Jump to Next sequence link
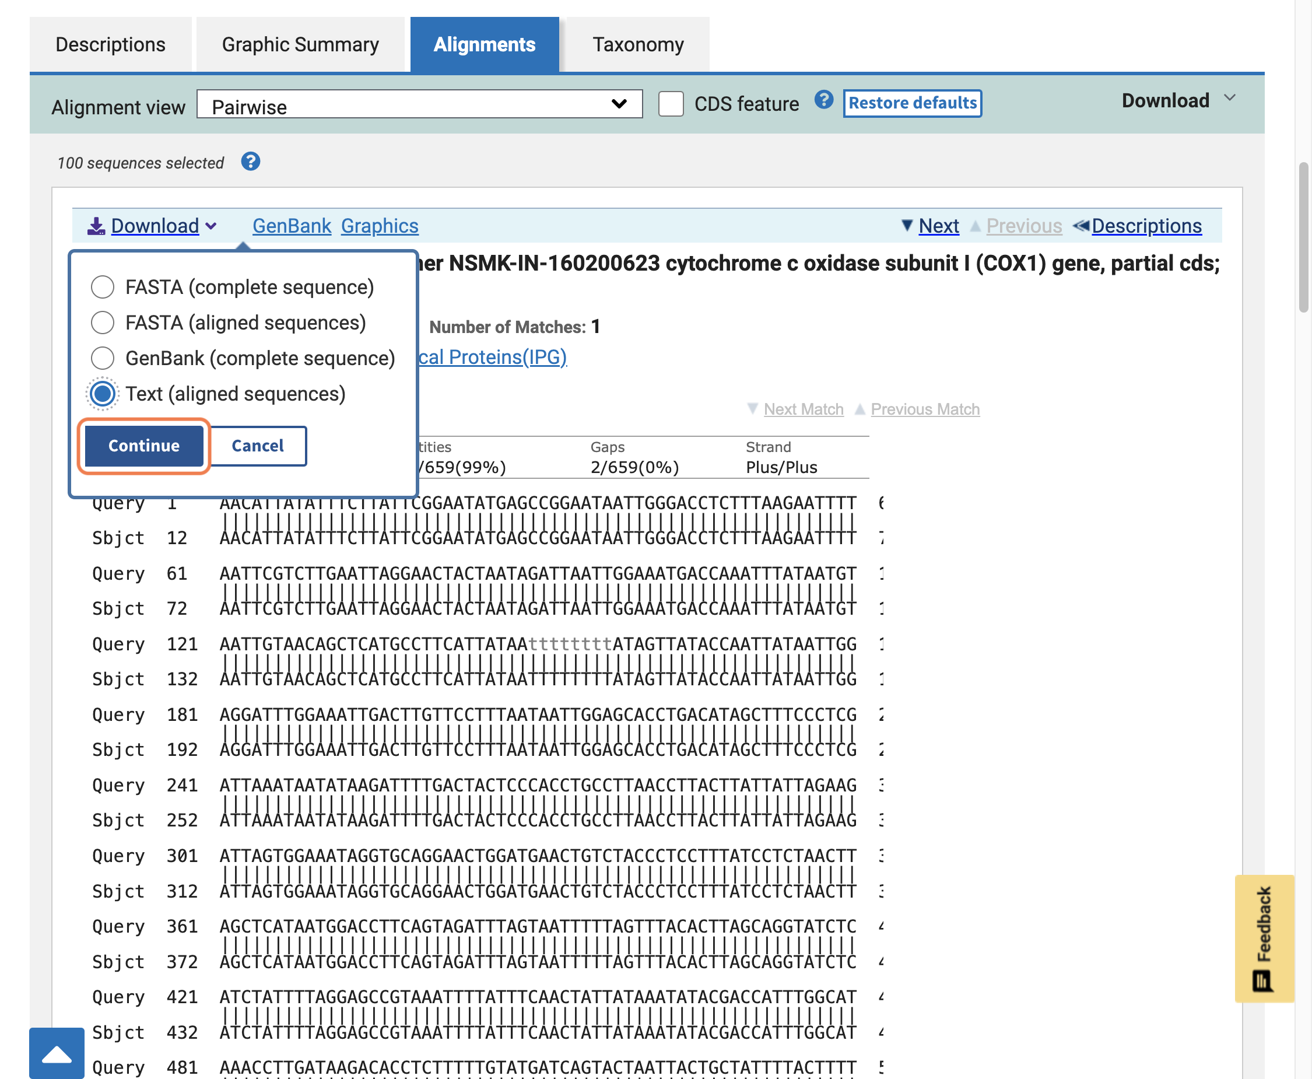The height and width of the screenshot is (1079, 1312). [x=938, y=226]
